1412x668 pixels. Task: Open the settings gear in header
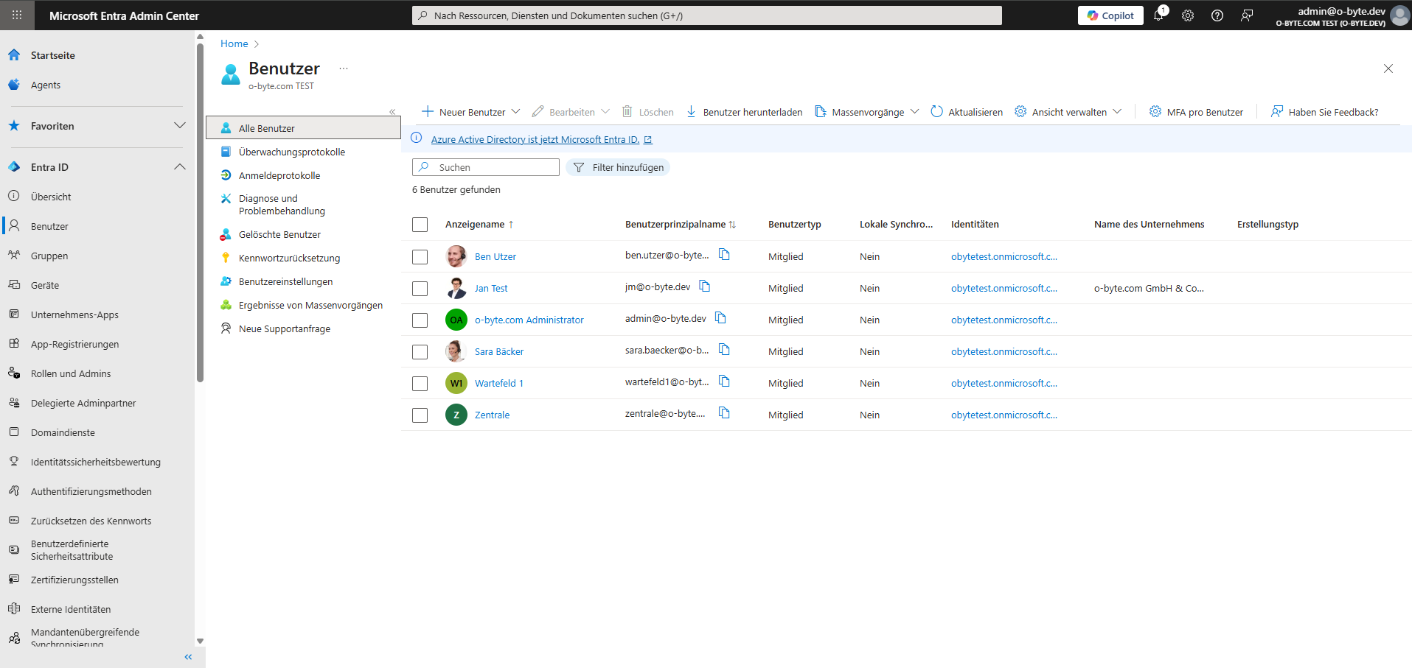pyautogui.click(x=1188, y=15)
